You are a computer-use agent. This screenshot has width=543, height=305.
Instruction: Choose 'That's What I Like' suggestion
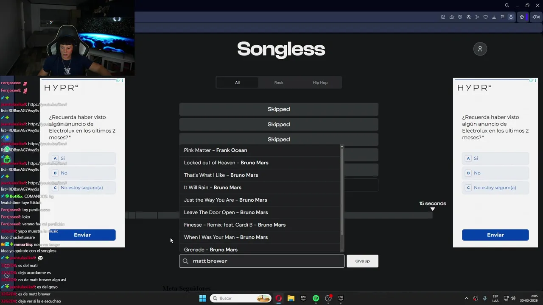(260, 175)
